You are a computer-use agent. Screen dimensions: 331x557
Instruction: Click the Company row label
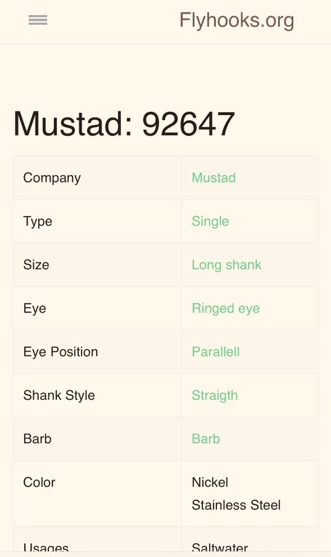[52, 178]
